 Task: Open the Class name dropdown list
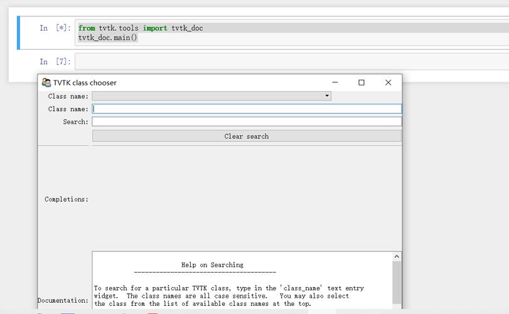[210, 96]
